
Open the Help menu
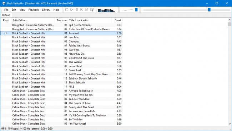coord(56,10)
